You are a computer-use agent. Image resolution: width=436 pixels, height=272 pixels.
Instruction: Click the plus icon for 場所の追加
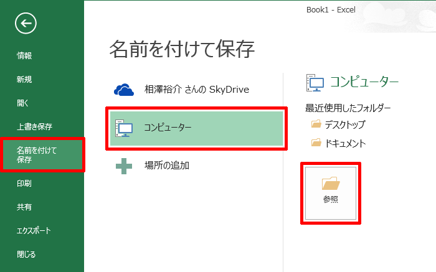click(x=124, y=166)
